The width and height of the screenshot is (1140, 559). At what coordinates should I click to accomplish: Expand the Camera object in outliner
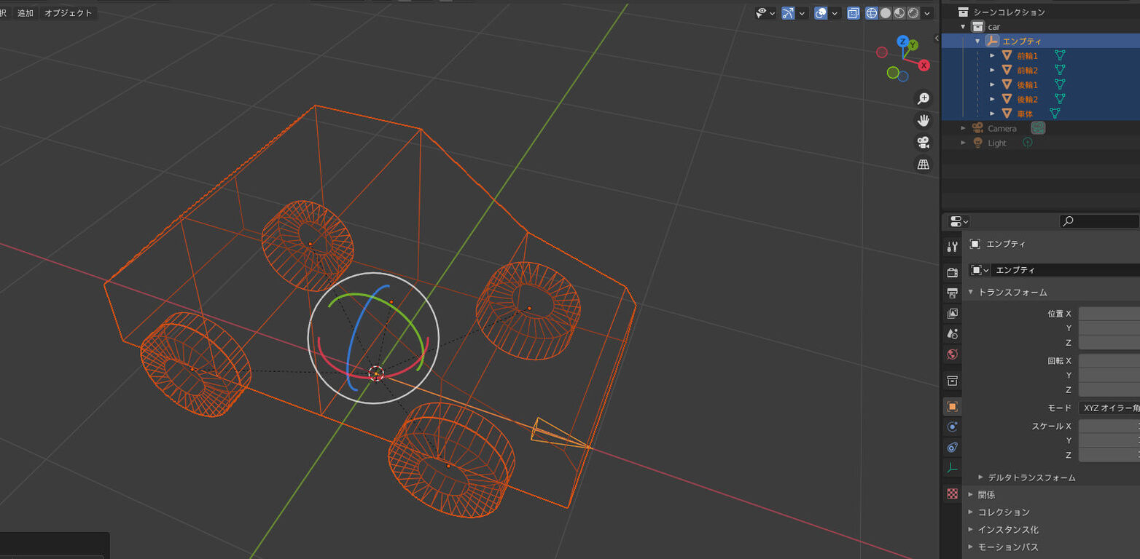coord(963,128)
